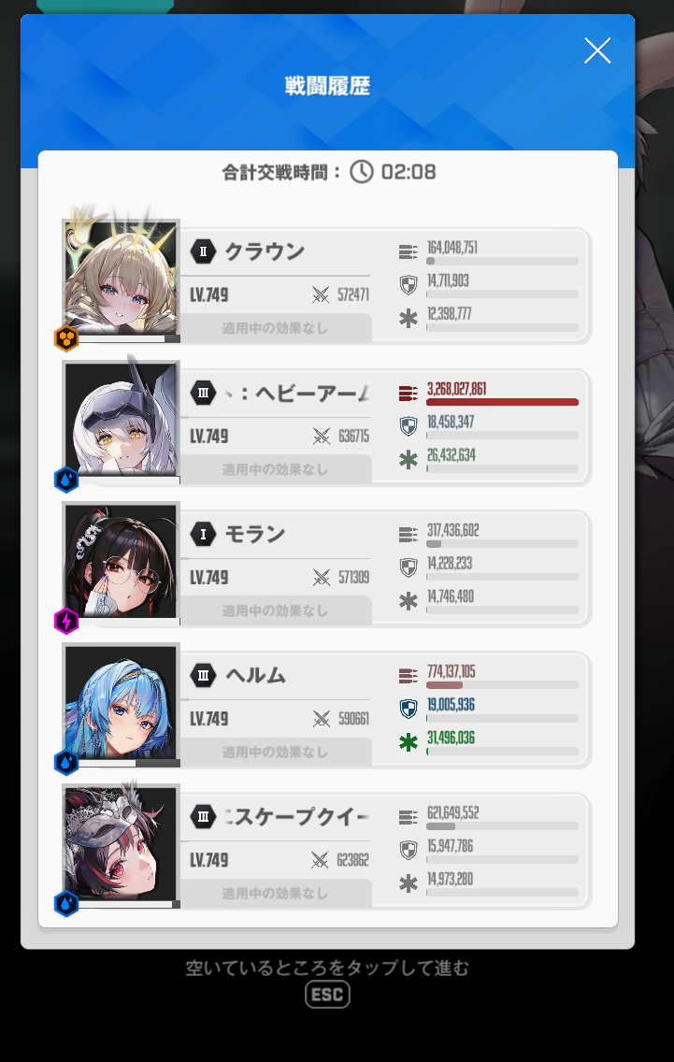Click the combat power swords icon beside 572471

321,294
